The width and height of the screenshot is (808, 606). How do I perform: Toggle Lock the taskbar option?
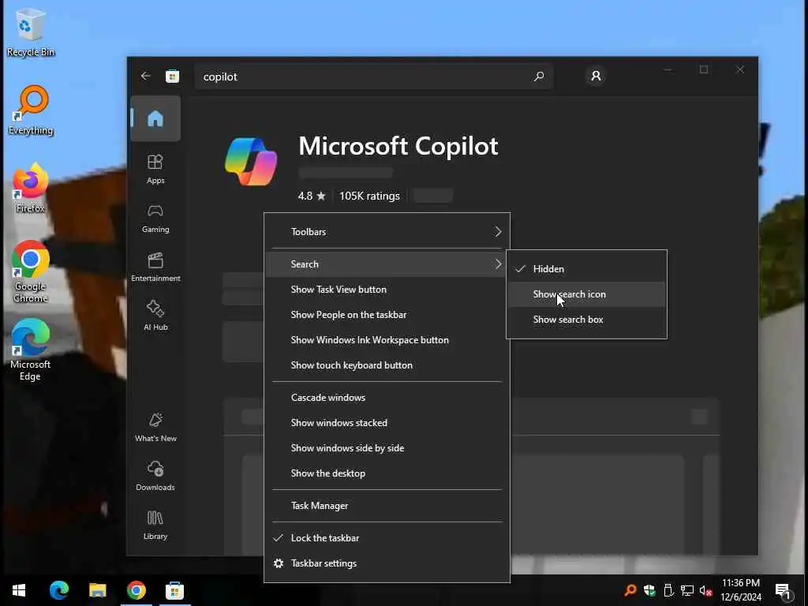click(x=387, y=538)
